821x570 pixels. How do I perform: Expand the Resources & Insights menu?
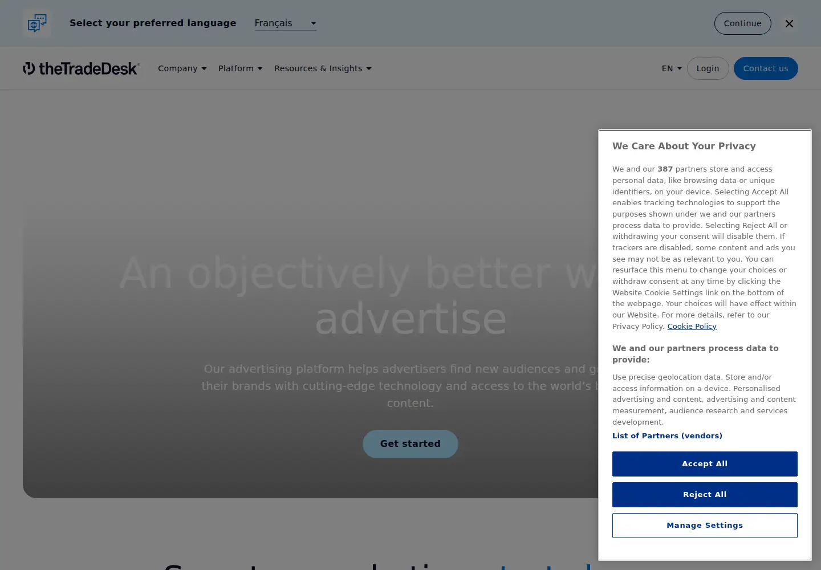pos(323,68)
